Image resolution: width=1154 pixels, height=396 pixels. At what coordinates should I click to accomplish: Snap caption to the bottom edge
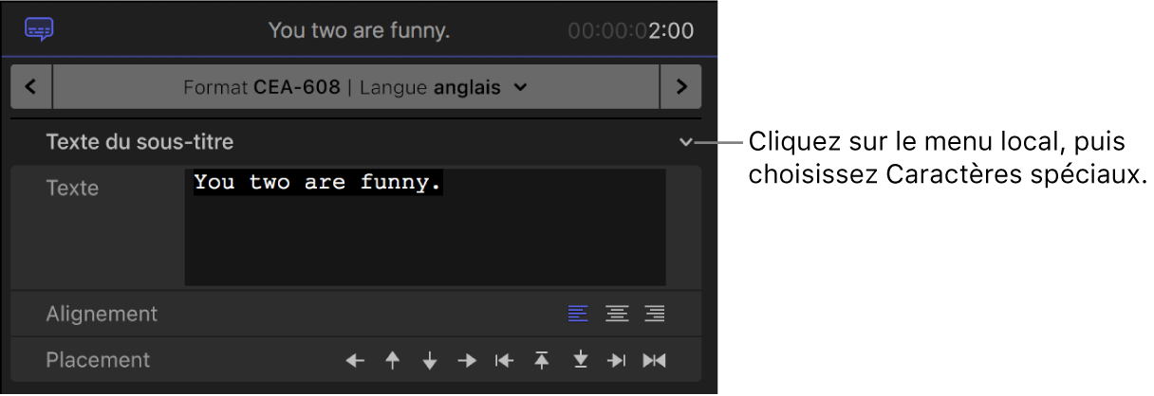580,360
